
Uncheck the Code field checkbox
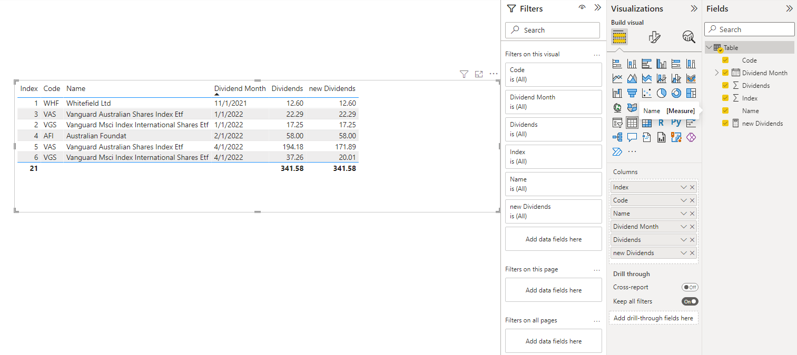click(x=725, y=60)
